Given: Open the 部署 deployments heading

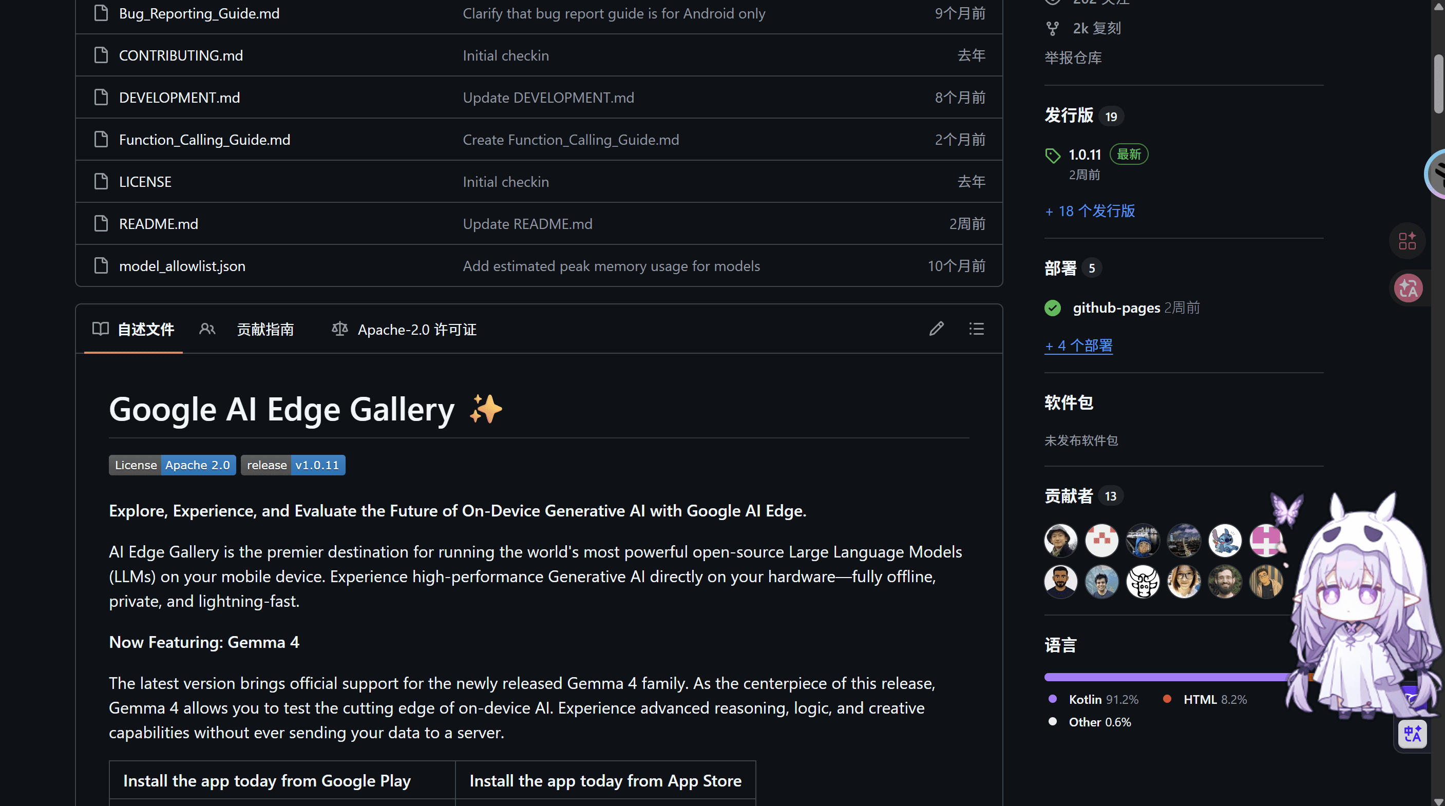Looking at the screenshot, I should [x=1061, y=268].
